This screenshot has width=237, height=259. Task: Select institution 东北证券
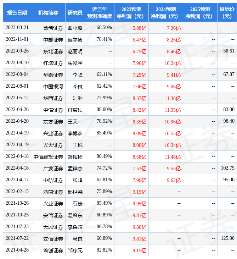pyautogui.click(x=53, y=51)
